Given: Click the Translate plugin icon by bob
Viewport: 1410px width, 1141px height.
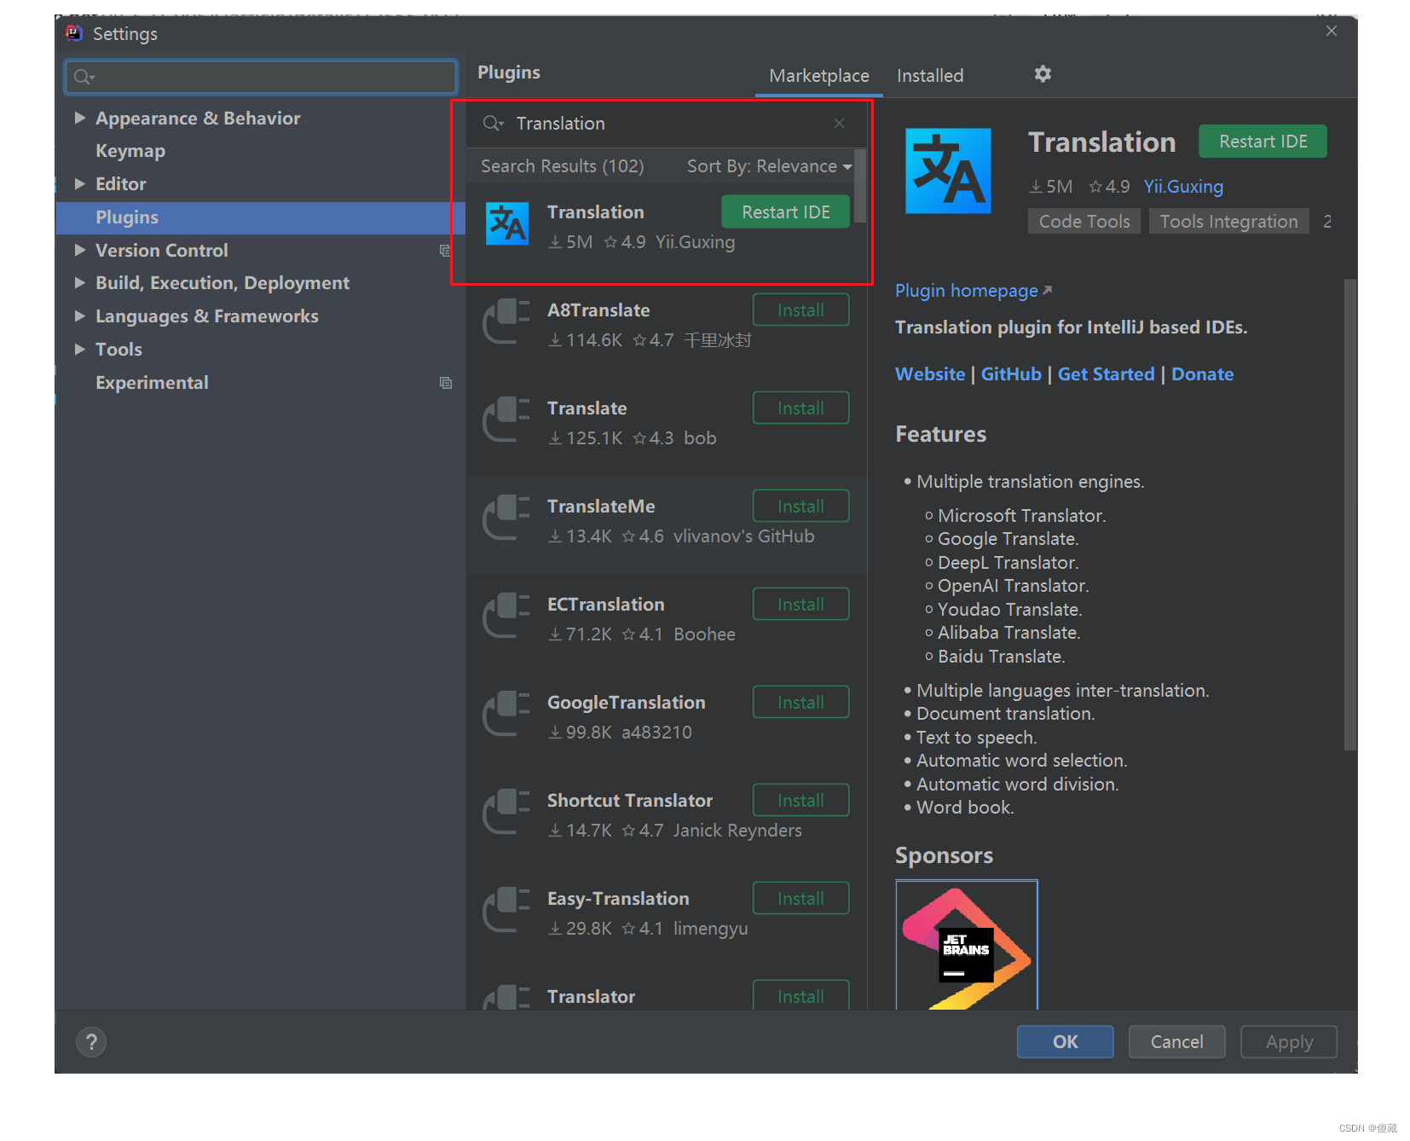Looking at the screenshot, I should coord(506,420).
